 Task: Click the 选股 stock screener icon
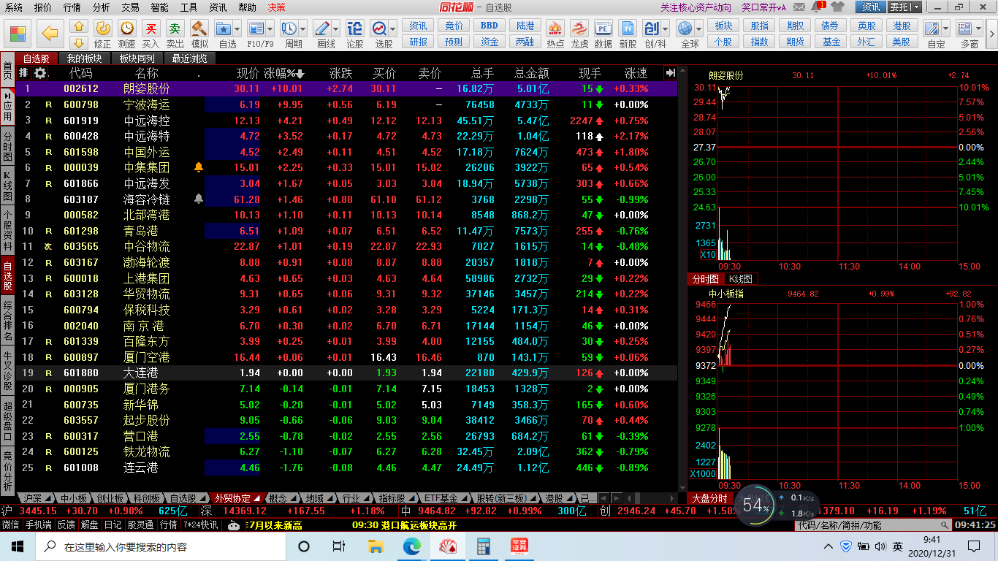(x=379, y=29)
